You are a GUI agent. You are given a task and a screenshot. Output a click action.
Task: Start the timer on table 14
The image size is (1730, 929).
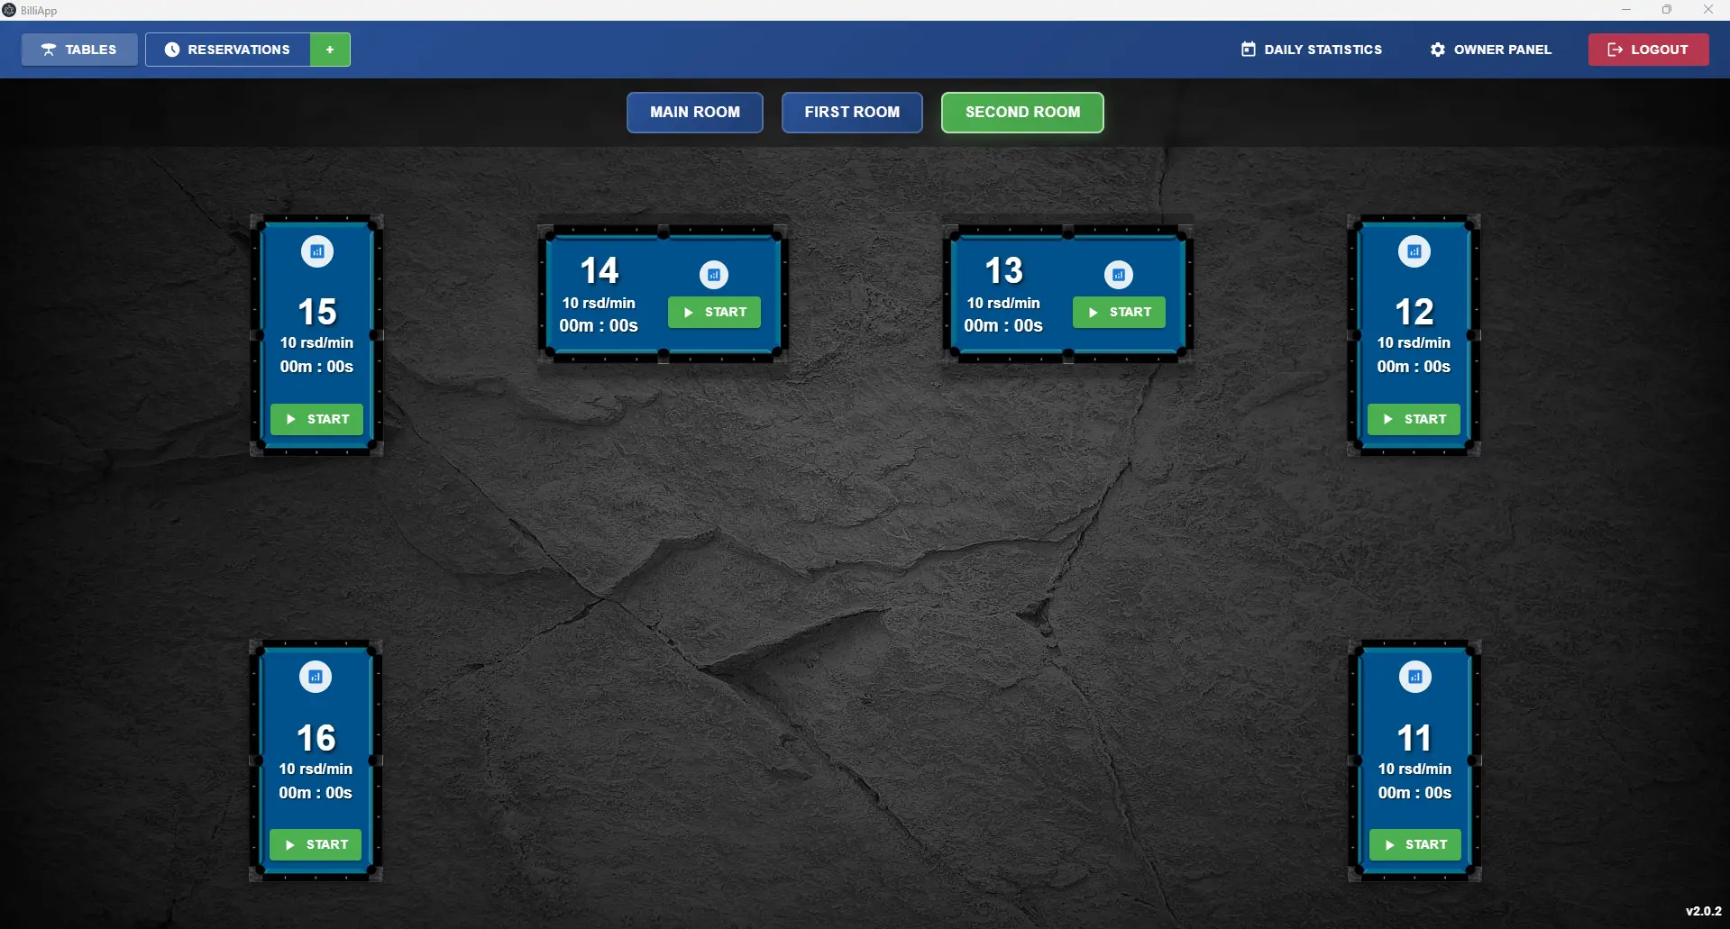714,313
